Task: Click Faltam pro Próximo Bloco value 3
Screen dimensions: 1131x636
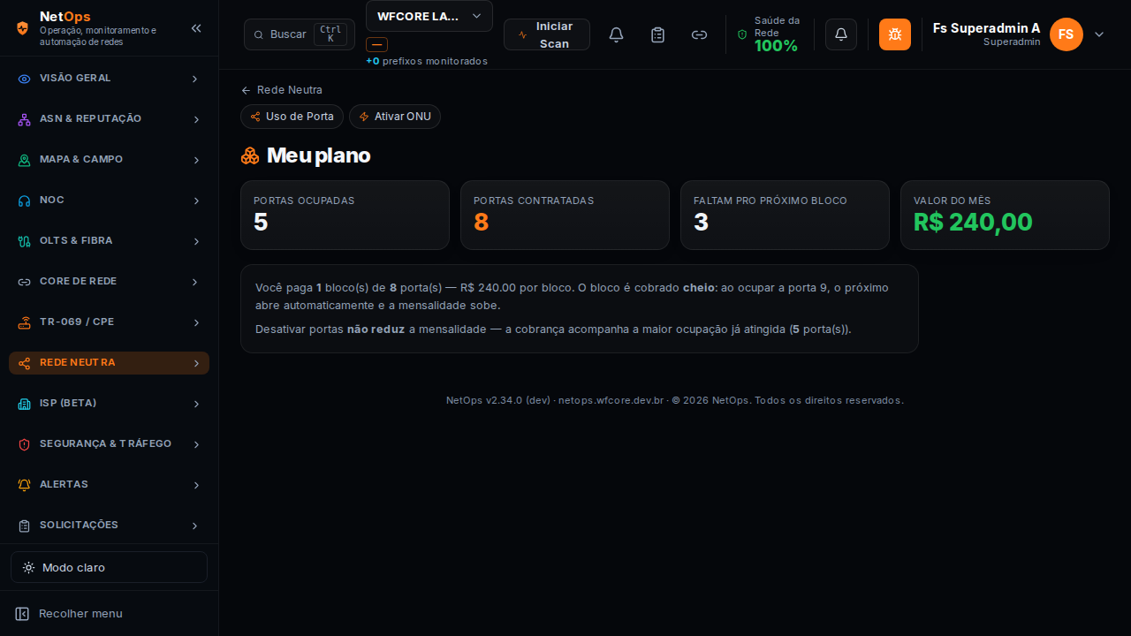Action: pos(701,223)
